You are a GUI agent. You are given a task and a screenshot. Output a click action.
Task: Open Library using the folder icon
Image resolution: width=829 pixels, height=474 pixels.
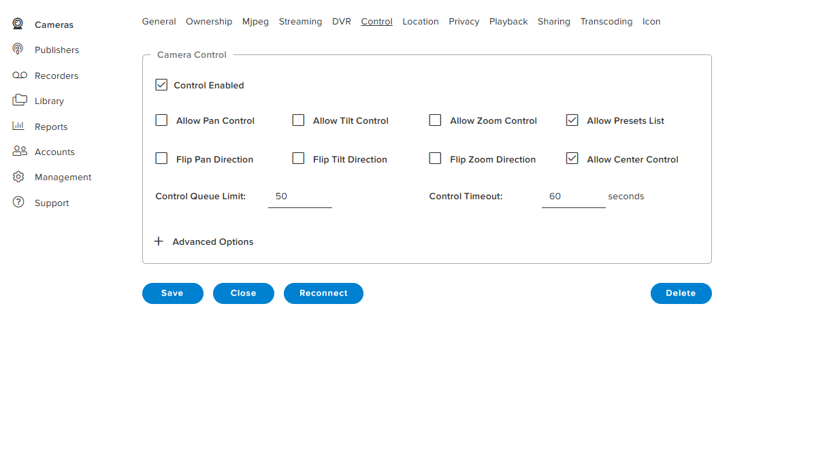click(20, 101)
